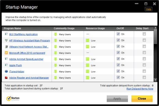Click community users icon for Adobe Acrobat SpeedLauncher
The image size is (159, 106).
56,59
